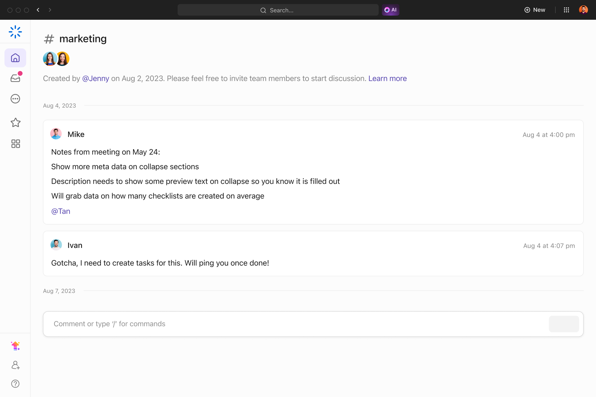Launch the AI assistant button
The image size is (596, 397).
pos(390,10)
